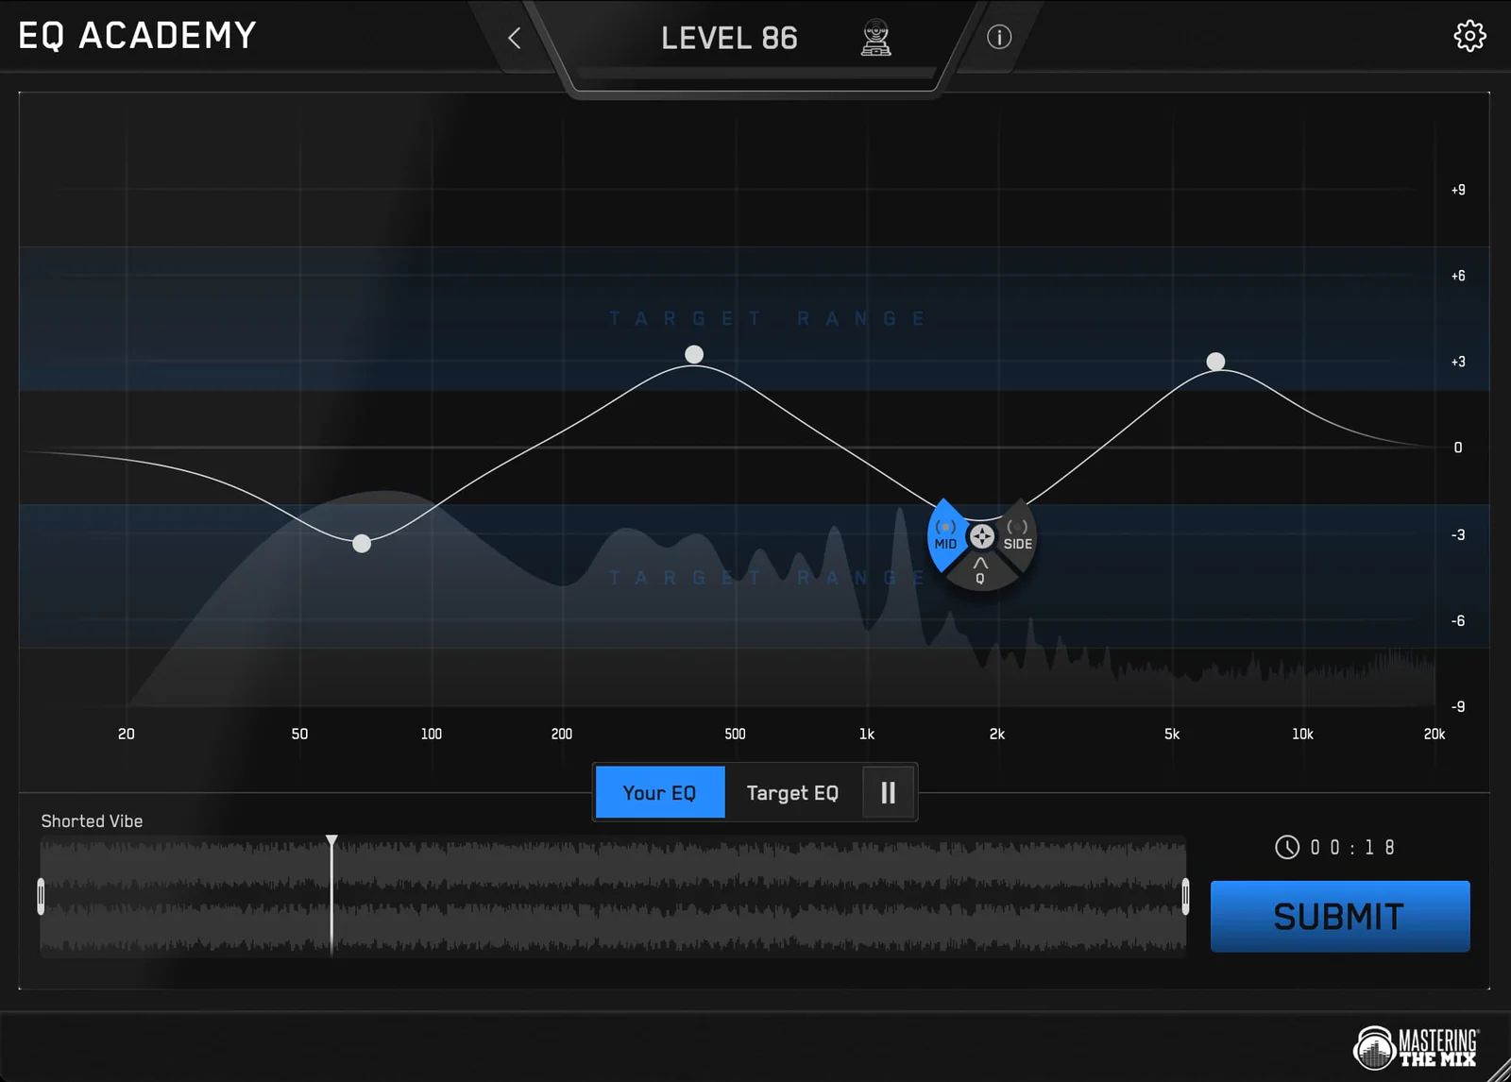Select the EQ node near 400 Hz

click(694, 354)
